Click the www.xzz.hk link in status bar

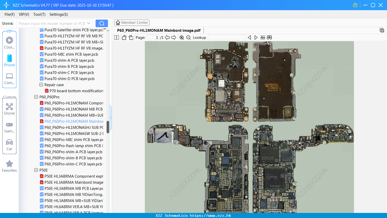(x=210, y=215)
